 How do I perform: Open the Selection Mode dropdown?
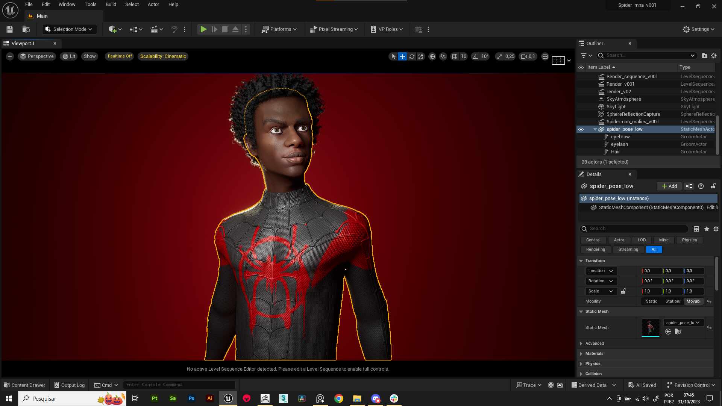[x=69, y=29]
